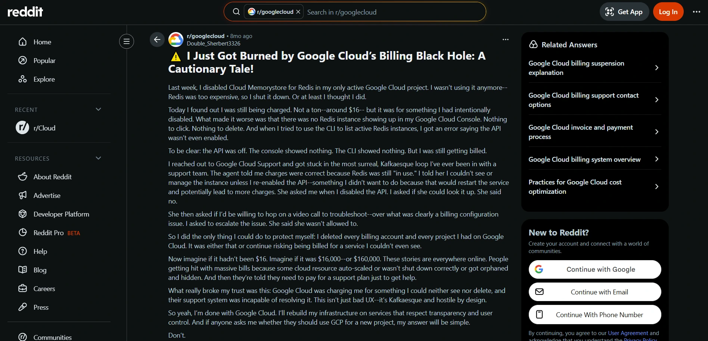Open the User Agreement link
Image resolution: width=708 pixels, height=341 pixels.
(628, 333)
